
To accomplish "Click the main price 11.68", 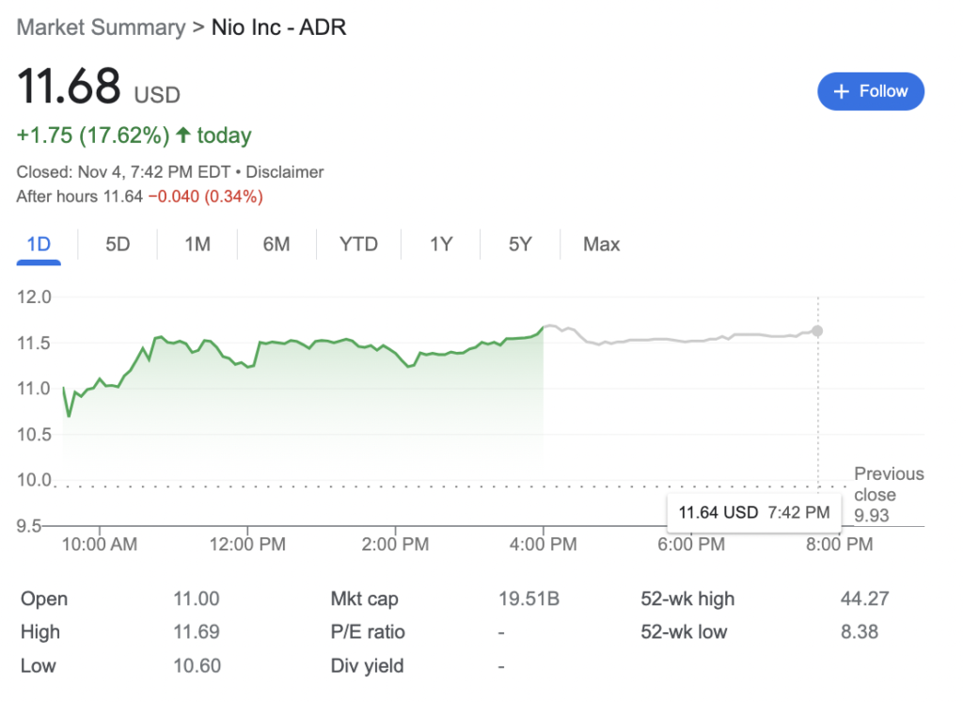I will click(69, 86).
